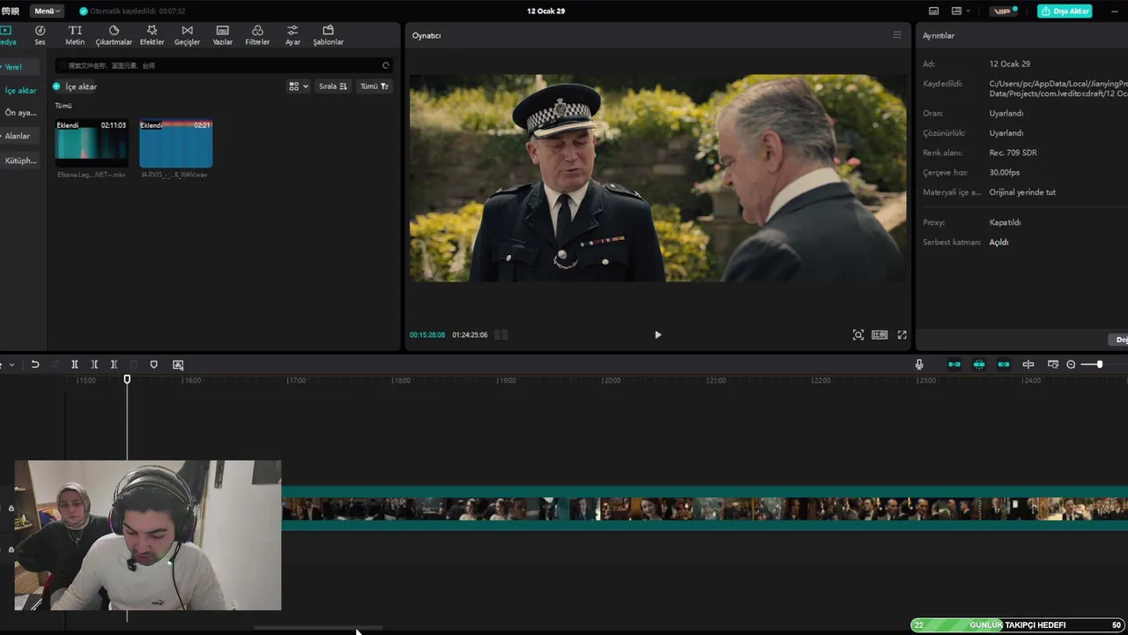The width and height of the screenshot is (1128, 635).
Task: Click the horizontal timeline scrollbar
Action: coord(318,628)
